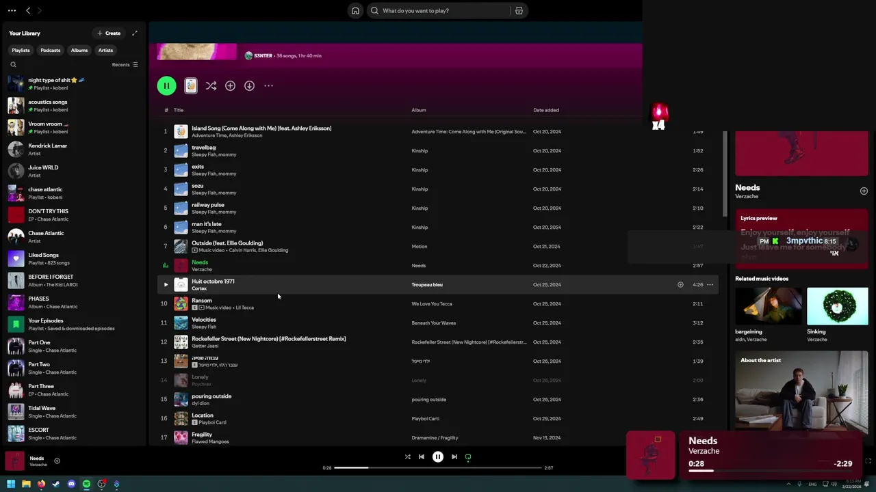Viewport: 876px width, 492px height.
Task: Seek on mini overlay progress bar
Action: tap(770, 471)
